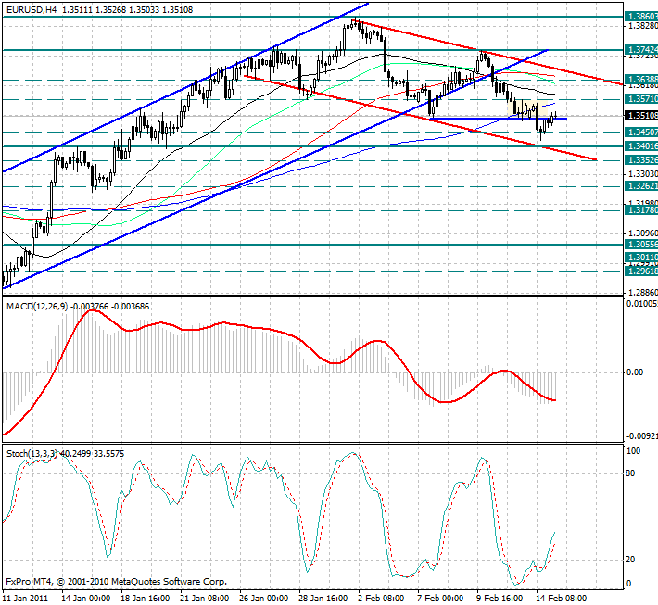Select the 28 Jan 16:00 time label

[323, 598]
